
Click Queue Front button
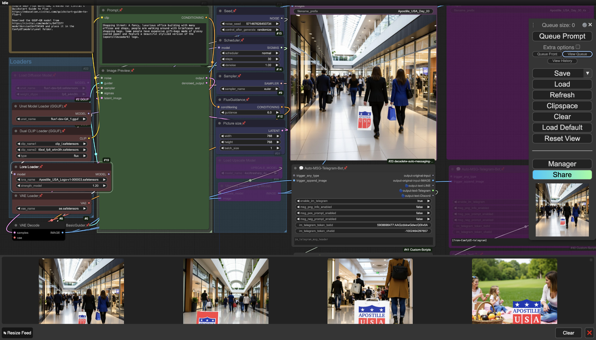coord(547,54)
